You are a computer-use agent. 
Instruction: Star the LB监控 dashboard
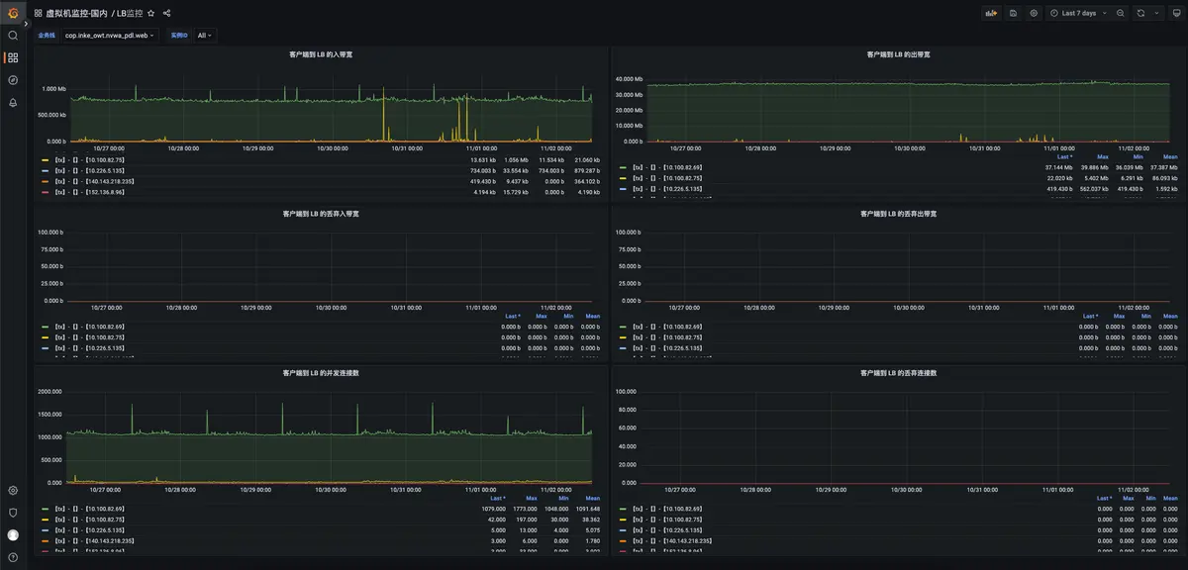pyautogui.click(x=151, y=13)
